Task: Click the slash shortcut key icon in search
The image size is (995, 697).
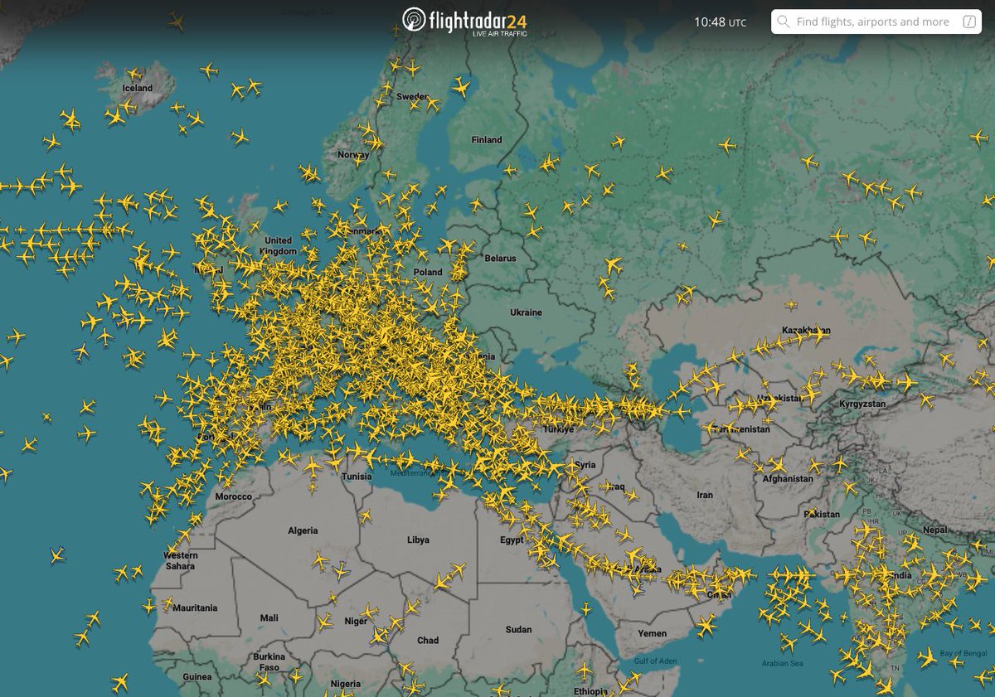Action: (968, 22)
